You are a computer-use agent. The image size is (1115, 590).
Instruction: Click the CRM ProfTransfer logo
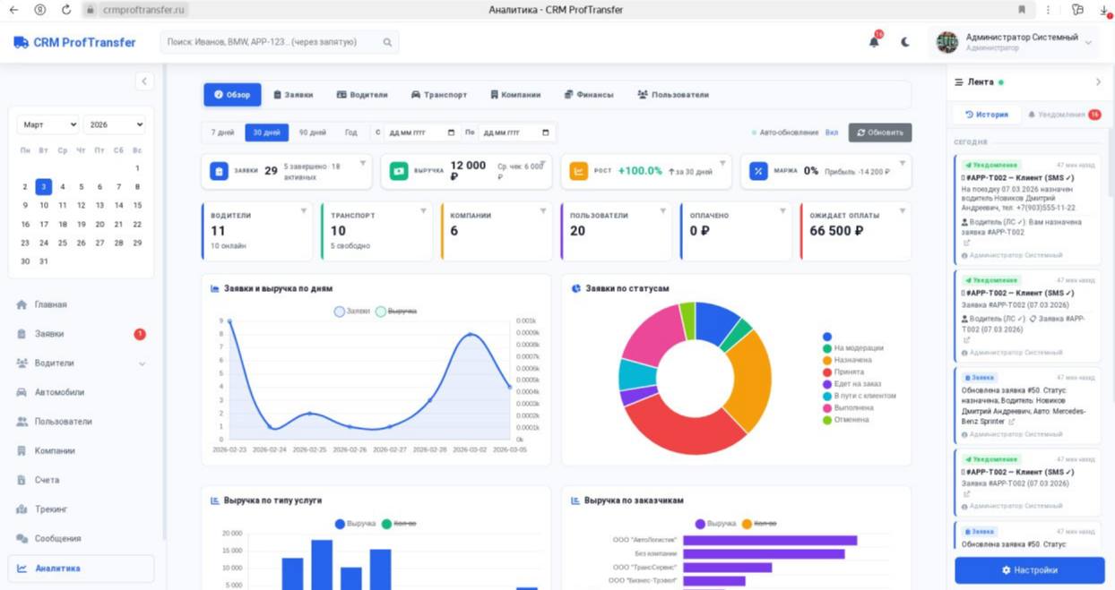73,42
